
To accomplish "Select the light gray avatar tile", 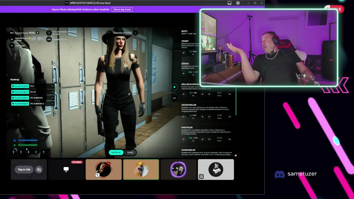I will click(x=216, y=169).
